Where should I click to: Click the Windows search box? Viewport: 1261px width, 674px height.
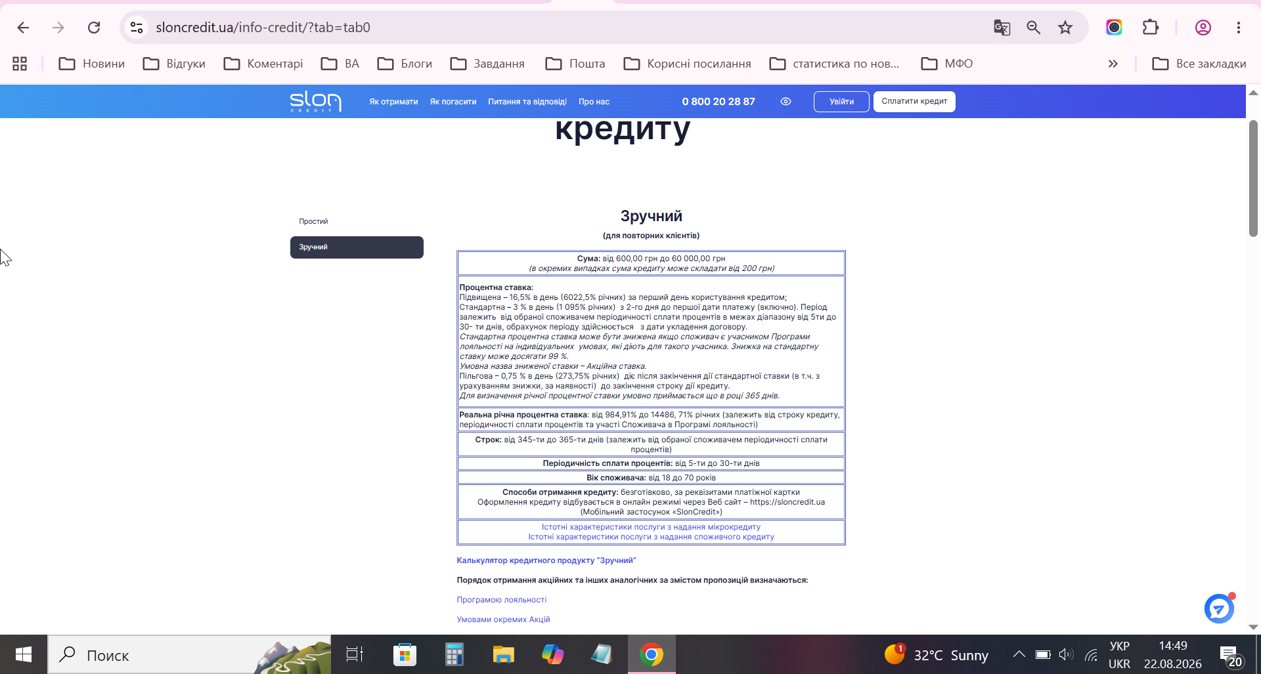pyautogui.click(x=189, y=654)
